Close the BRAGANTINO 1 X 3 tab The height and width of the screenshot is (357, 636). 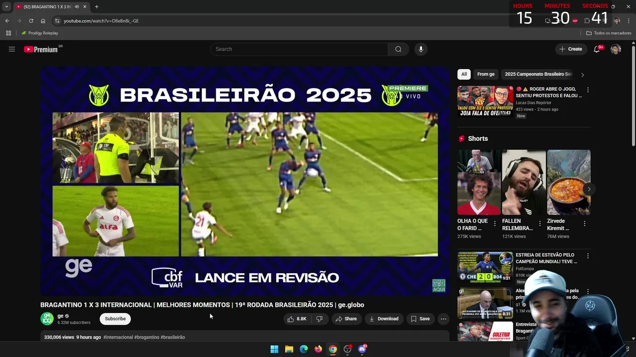pos(84,6)
